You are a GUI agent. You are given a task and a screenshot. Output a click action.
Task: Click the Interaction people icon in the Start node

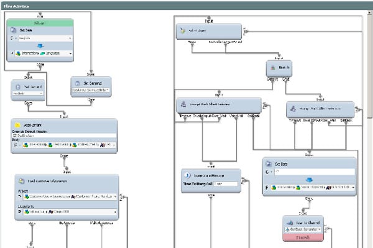[18, 53]
